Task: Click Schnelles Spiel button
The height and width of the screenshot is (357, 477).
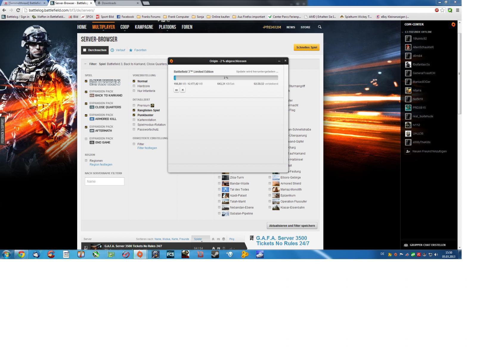Action: click(x=306, y=47)
